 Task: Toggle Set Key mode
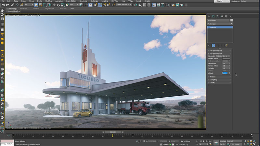[223, 144]
